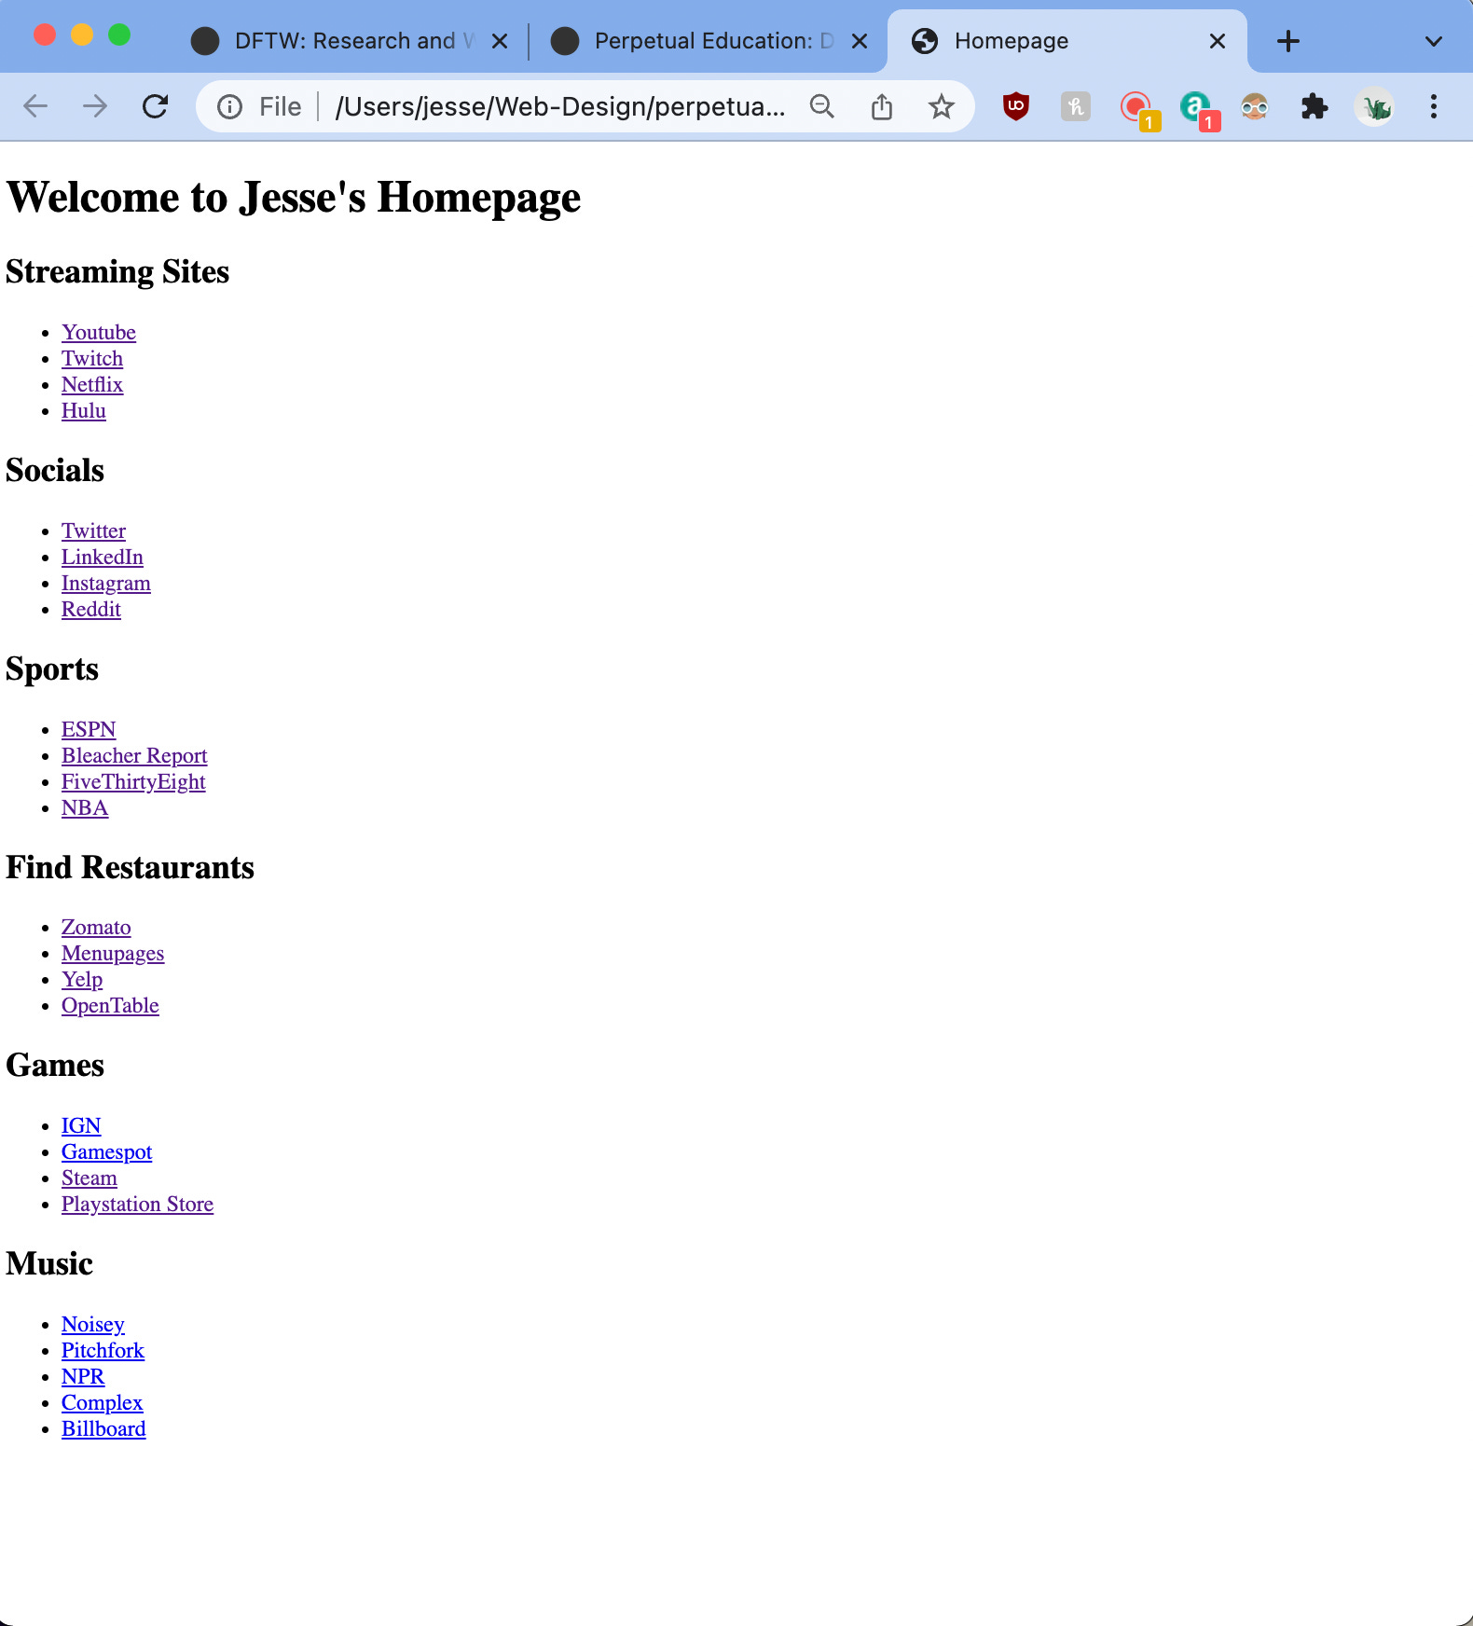The width and height of the screenshot is (1473, 1626).
Task: Open the uBlock Origin extension icon
Action: click(x=1016, y=106)
